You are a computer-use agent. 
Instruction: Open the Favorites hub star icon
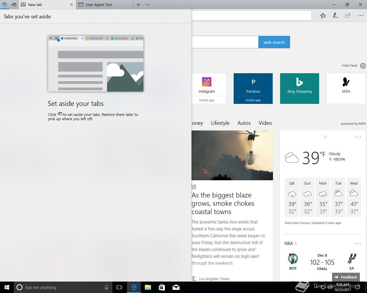[x=323, y=15]
